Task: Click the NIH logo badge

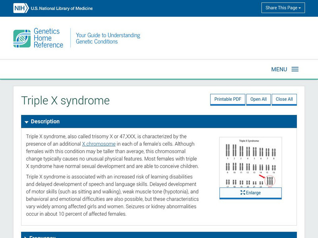Action: [21, 8]
